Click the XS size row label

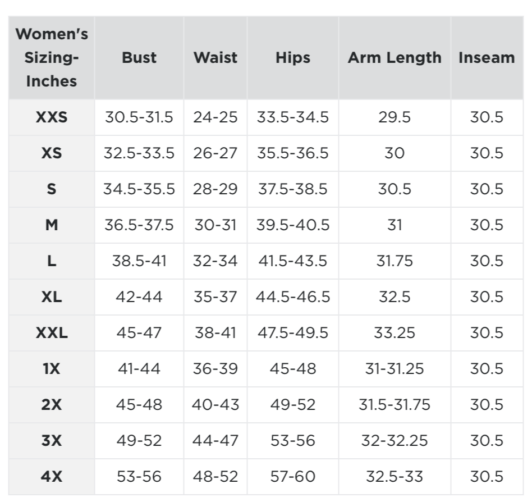(x=52, y=153)
